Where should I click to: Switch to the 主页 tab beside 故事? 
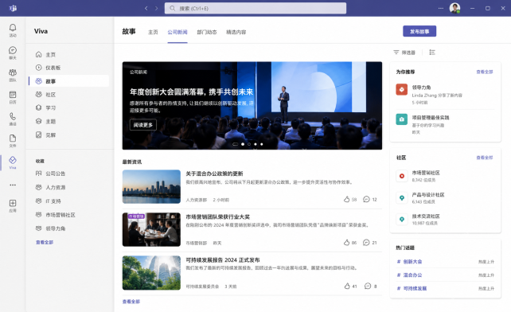coord(153,32)
